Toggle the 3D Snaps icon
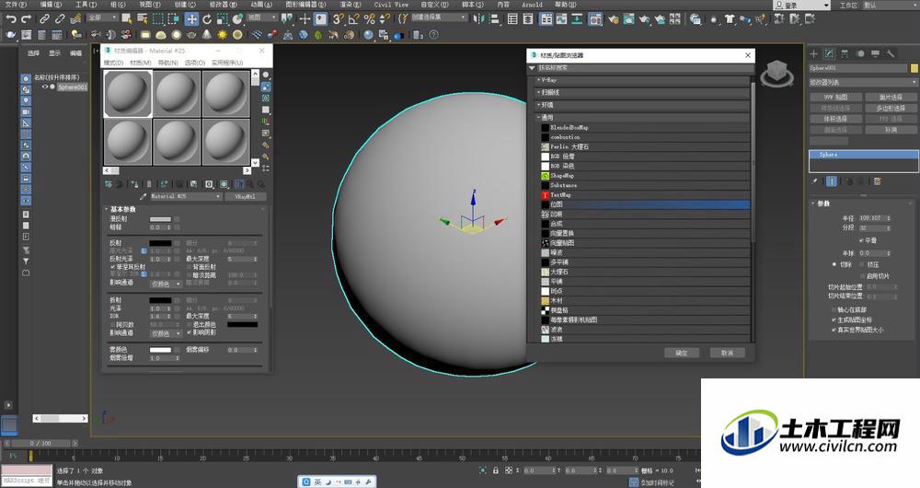The image size is (920, 488). pyautogui.click(x=339, y=18)
